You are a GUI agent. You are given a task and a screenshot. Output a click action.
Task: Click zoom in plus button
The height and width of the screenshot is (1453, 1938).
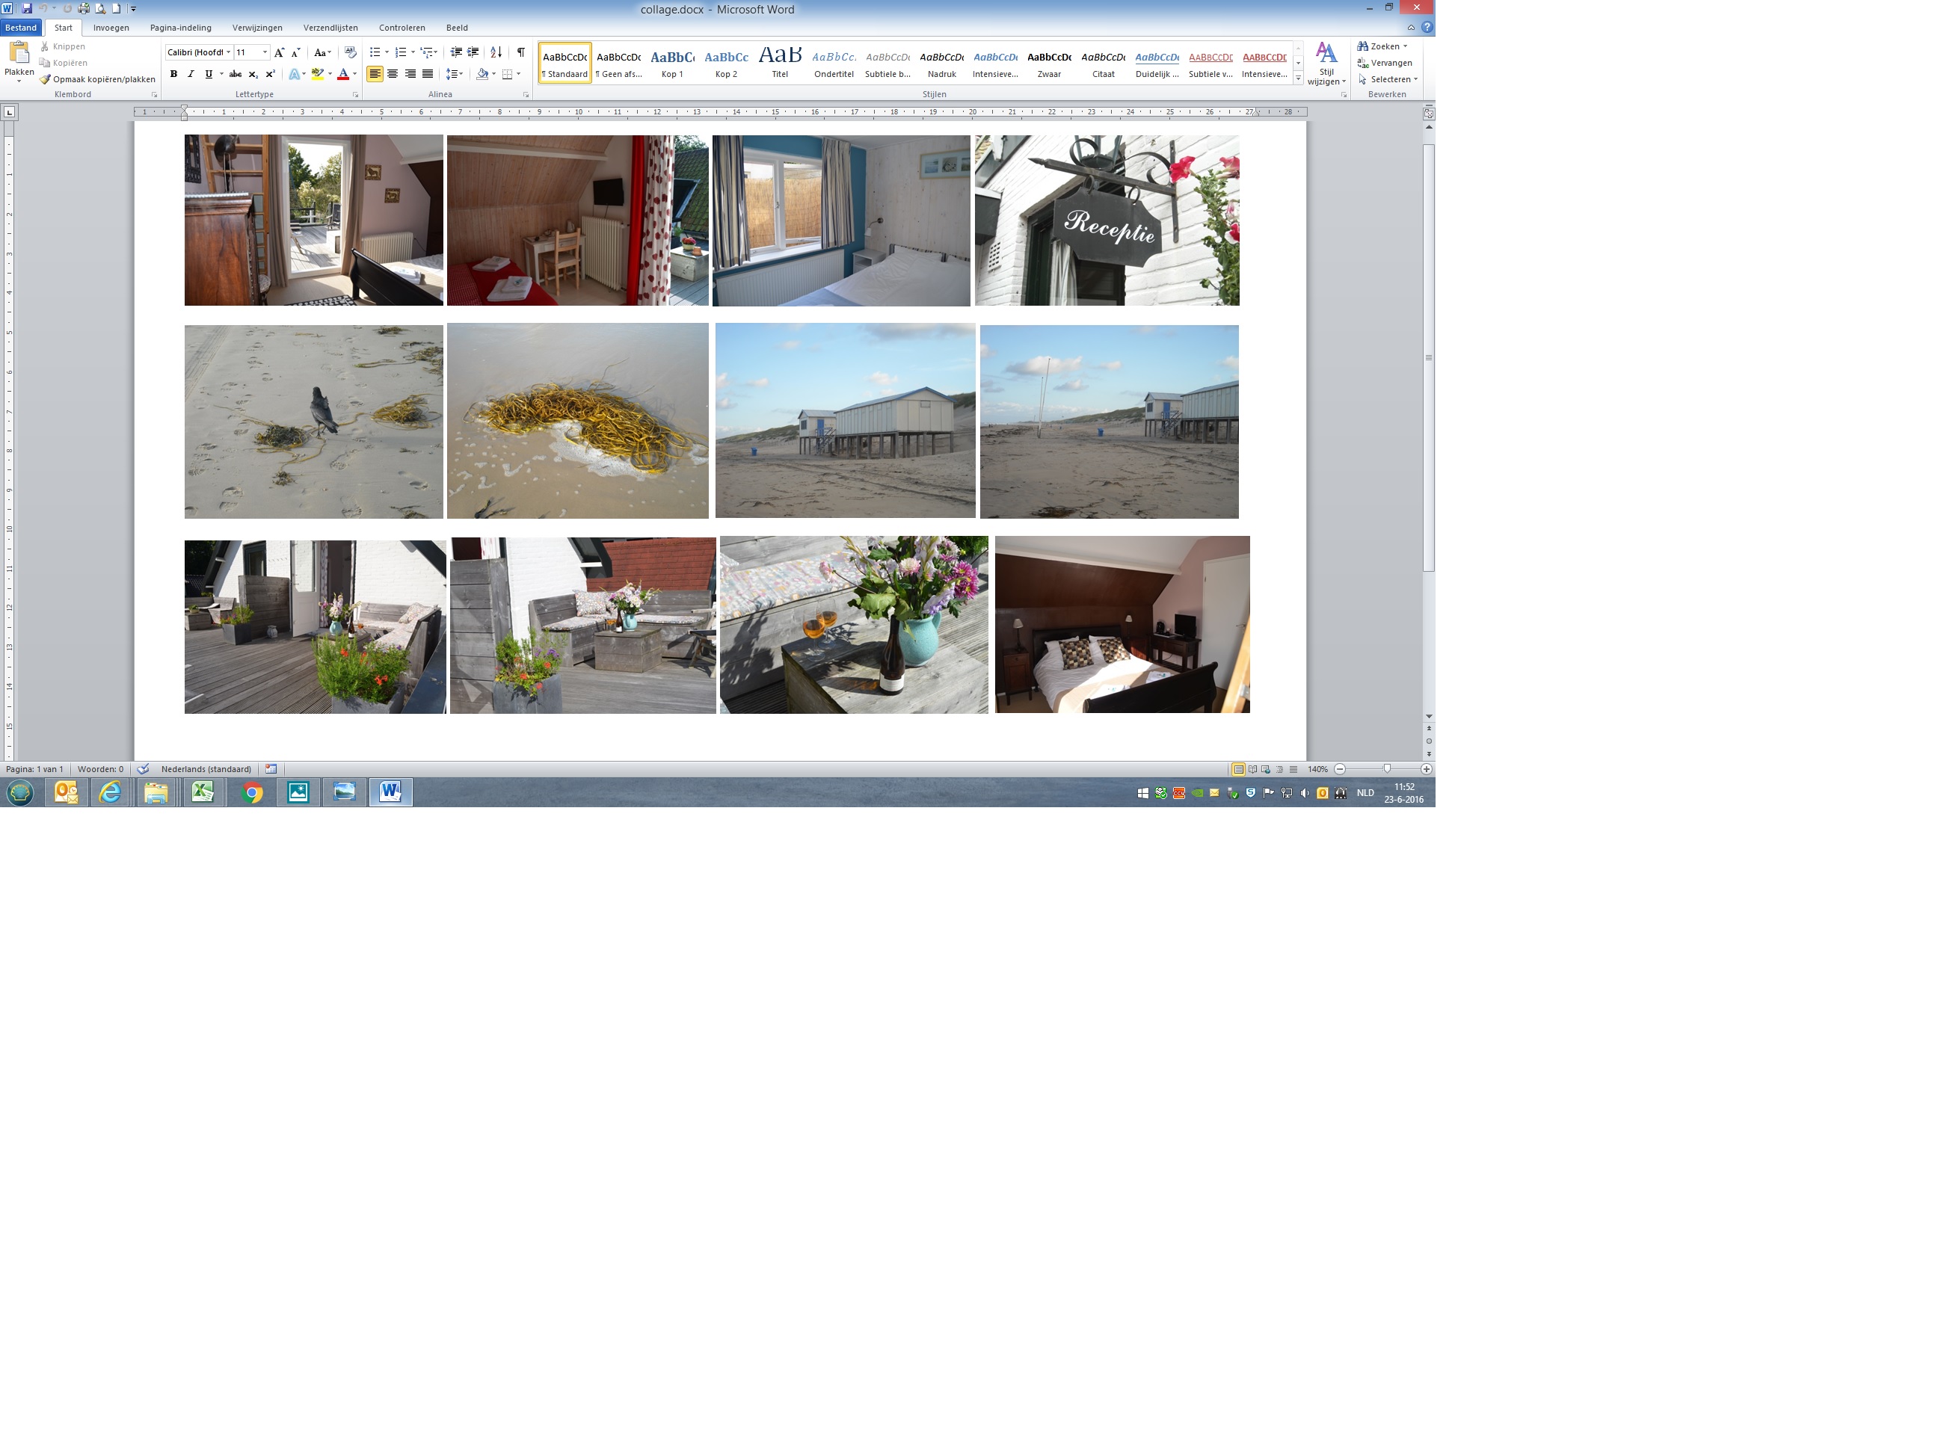(x=1427, y=769)
